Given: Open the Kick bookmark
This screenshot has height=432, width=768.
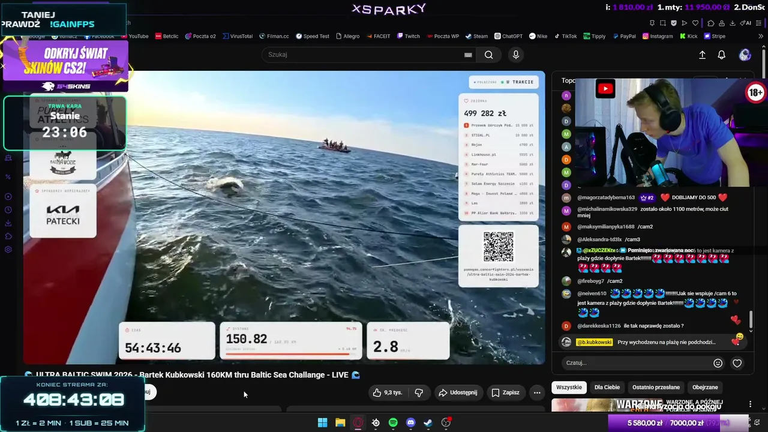Looking at the screenshot, I should pos(688,36).
